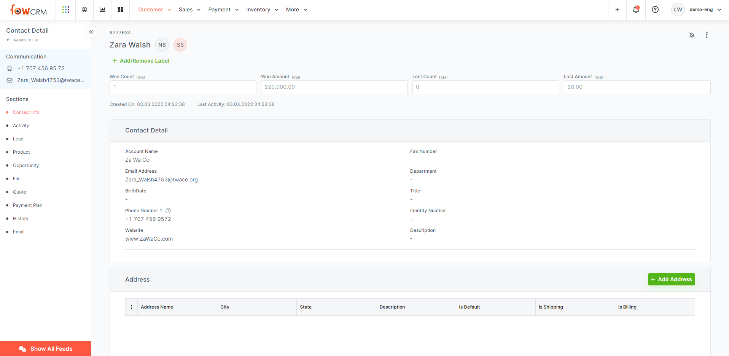Open the demo-eng account dropdown
The height and width of the screenshot is (356, 729).
click(705, 9)
